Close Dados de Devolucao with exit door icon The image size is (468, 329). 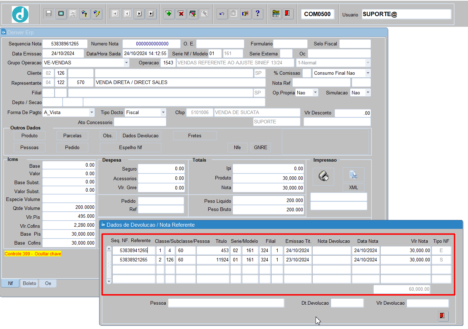[x=443, y=316]
